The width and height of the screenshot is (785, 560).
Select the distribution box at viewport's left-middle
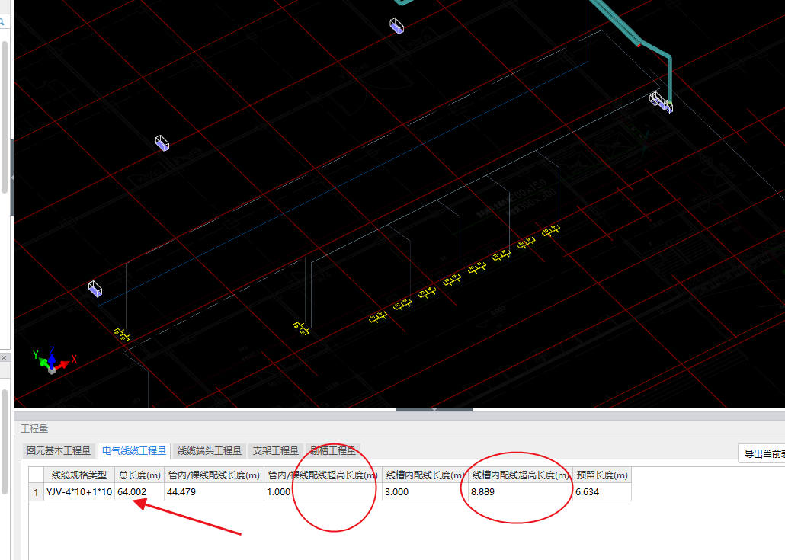pos(162,143)
